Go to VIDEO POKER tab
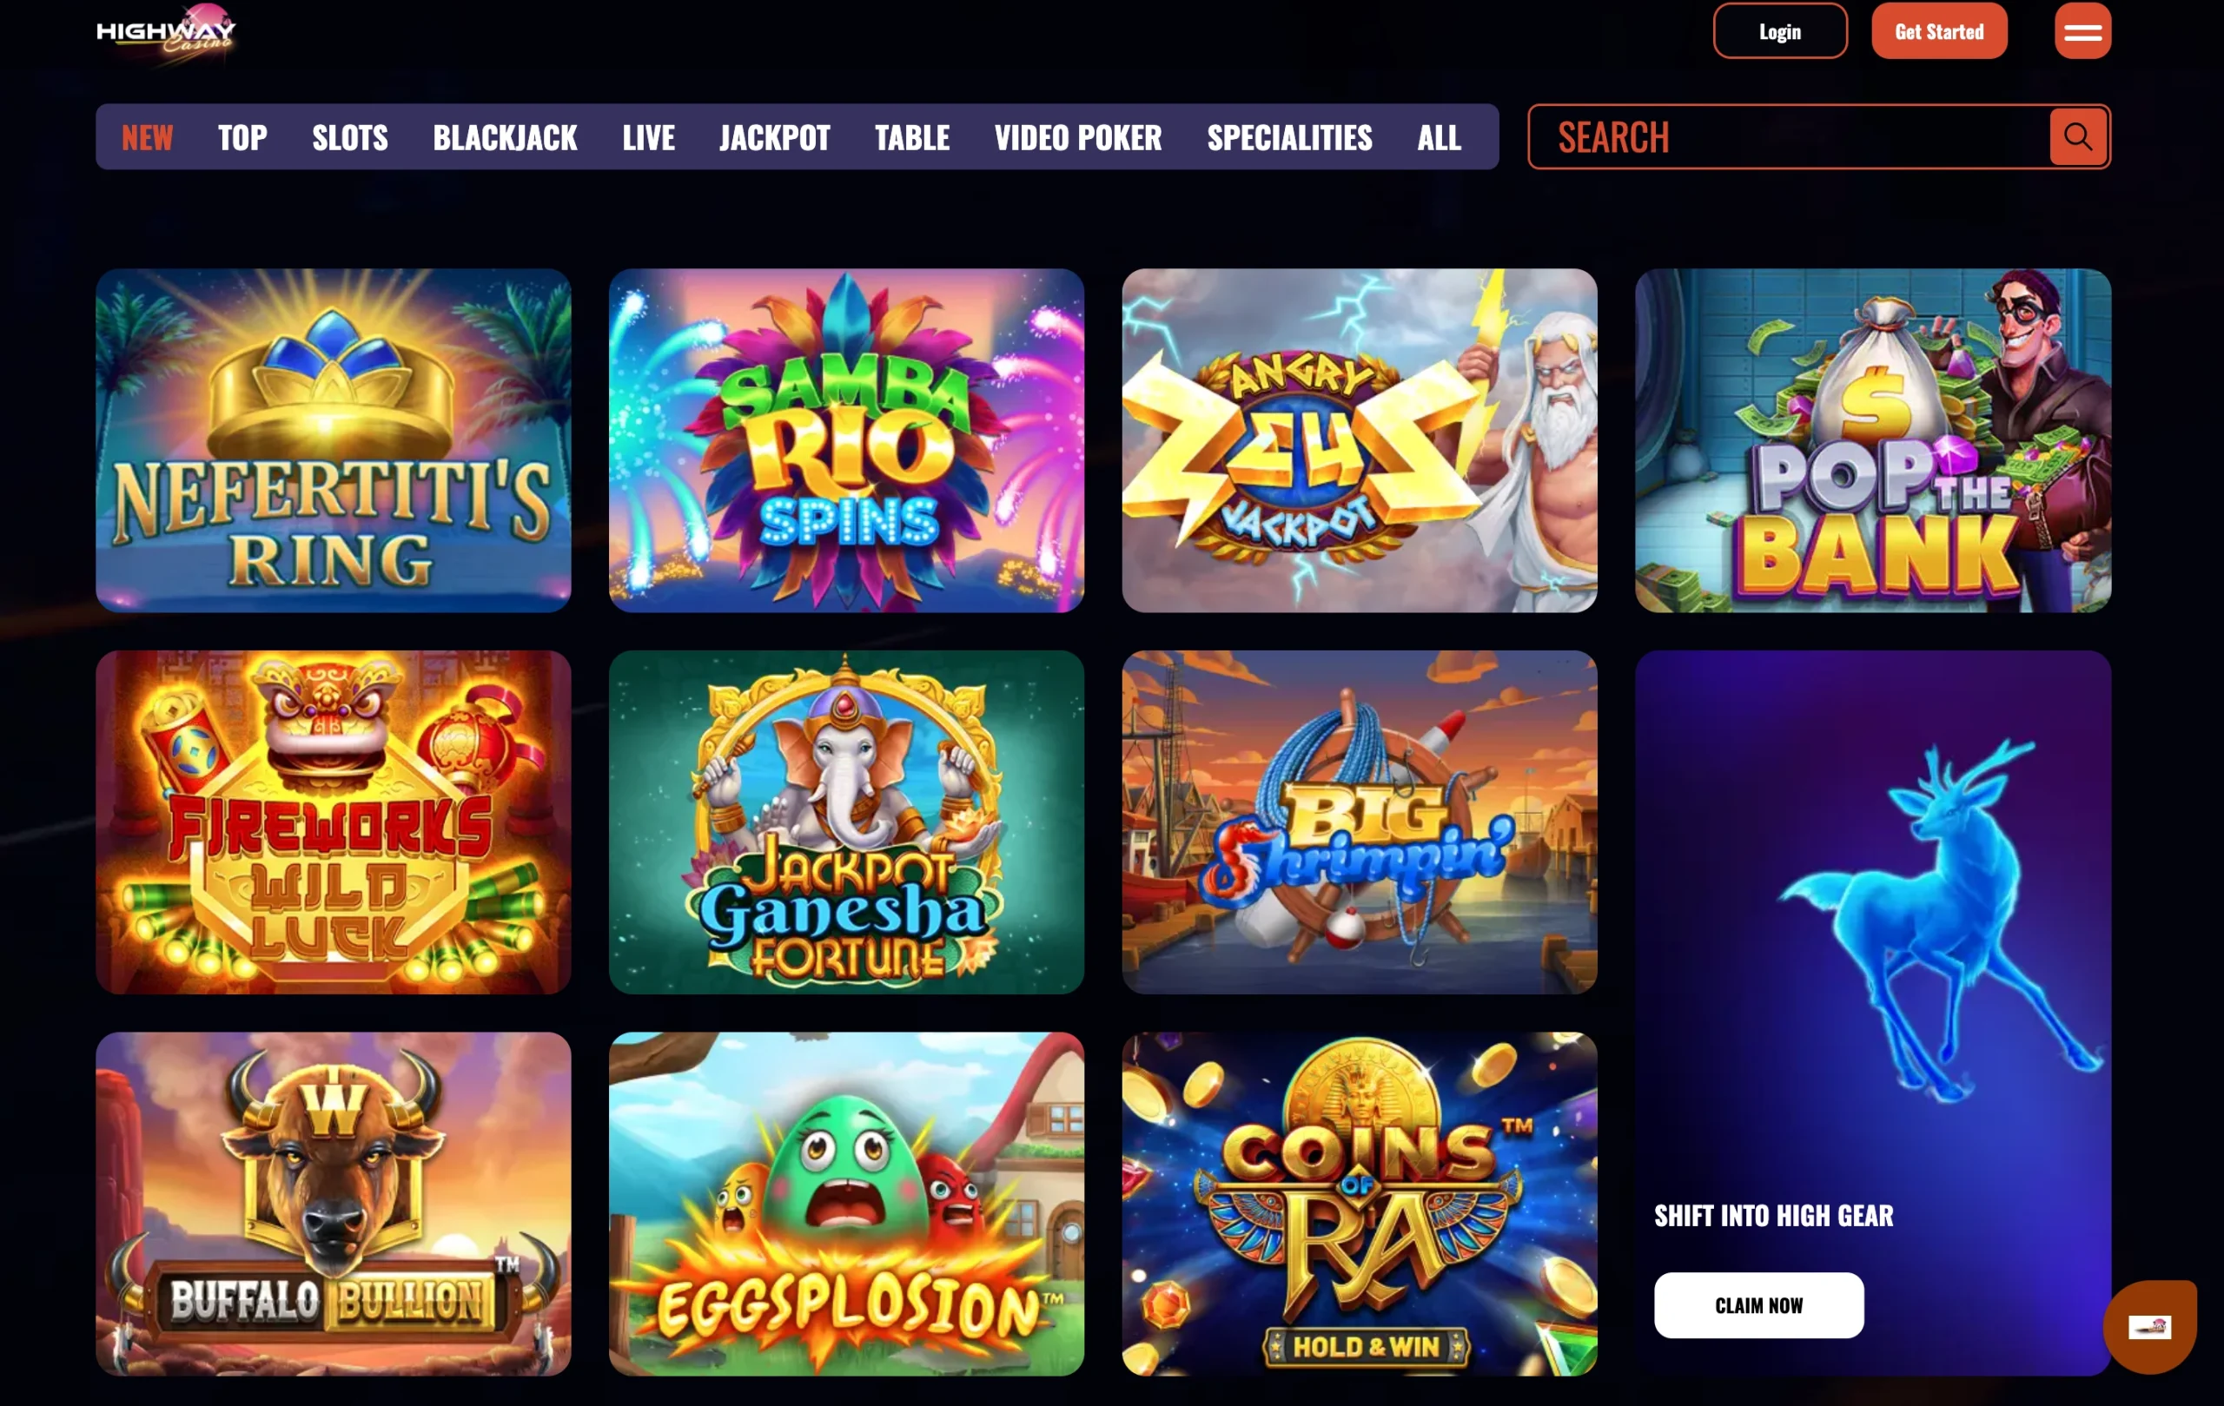This screenshot has height=1406, width=2224. click(x=1078, y=137)
